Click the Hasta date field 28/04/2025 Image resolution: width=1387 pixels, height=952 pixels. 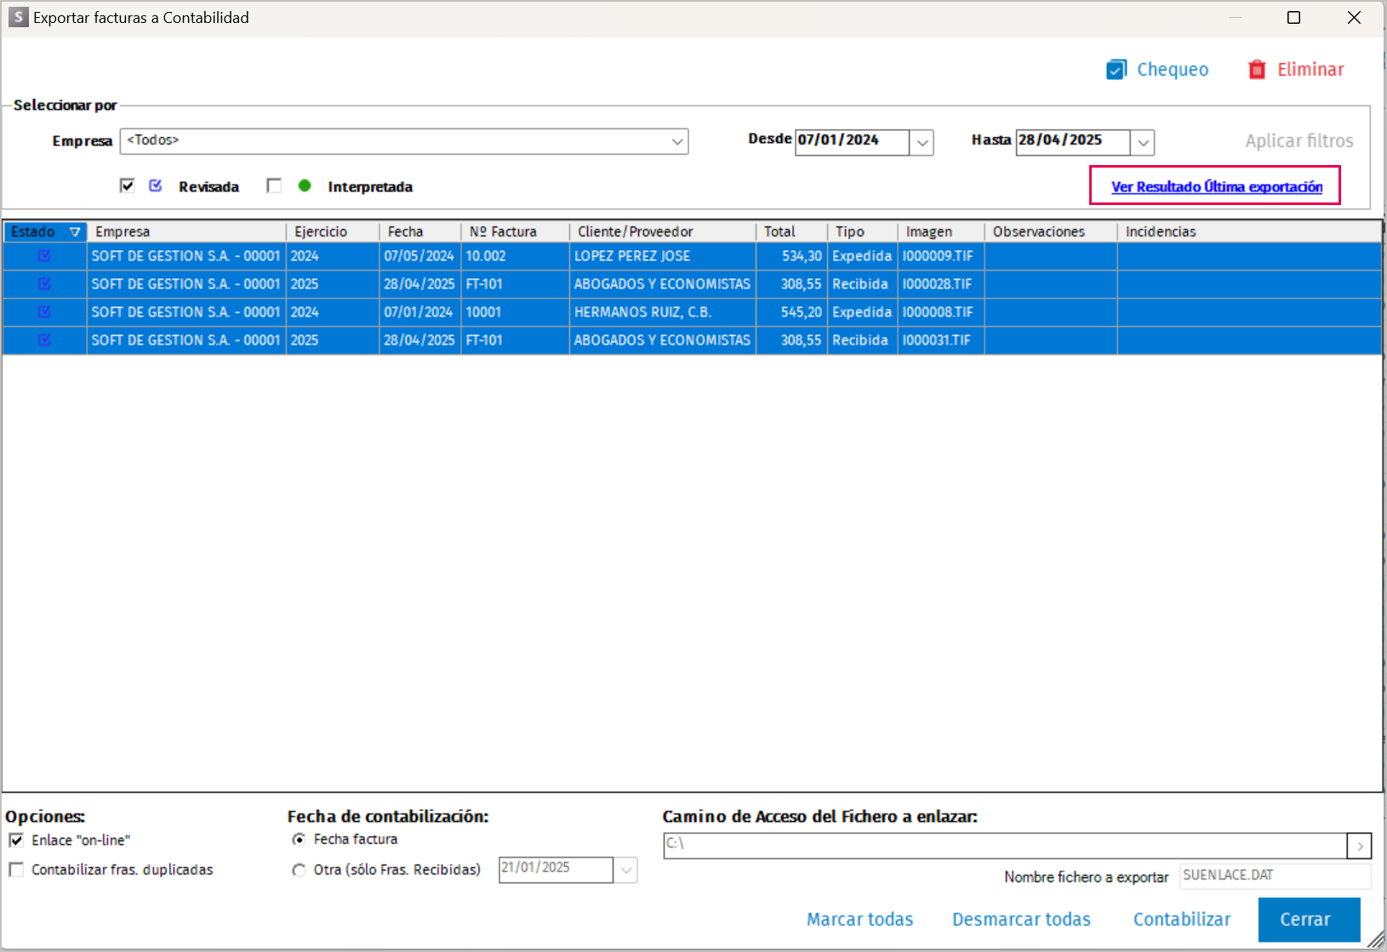(1073, 141)
